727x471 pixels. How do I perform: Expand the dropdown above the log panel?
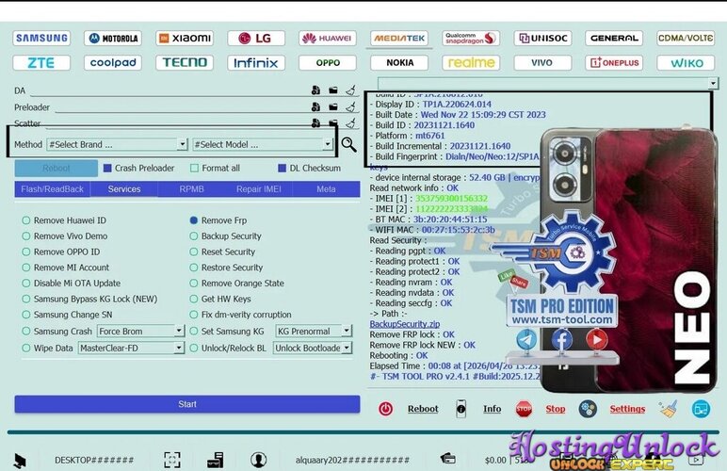pyautogui.click(x=713, y=84)
